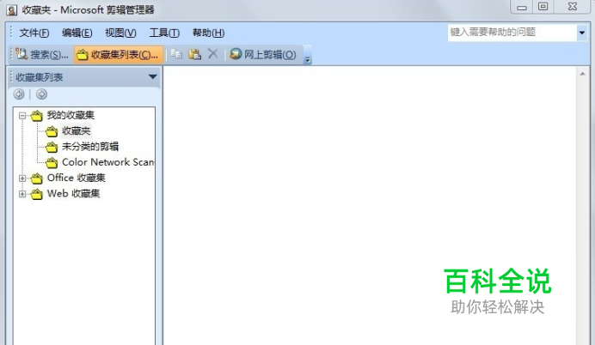This screenshot has height=345, width=595.
Task: Click the Copy toolbar icon
Action: (176, 54)
